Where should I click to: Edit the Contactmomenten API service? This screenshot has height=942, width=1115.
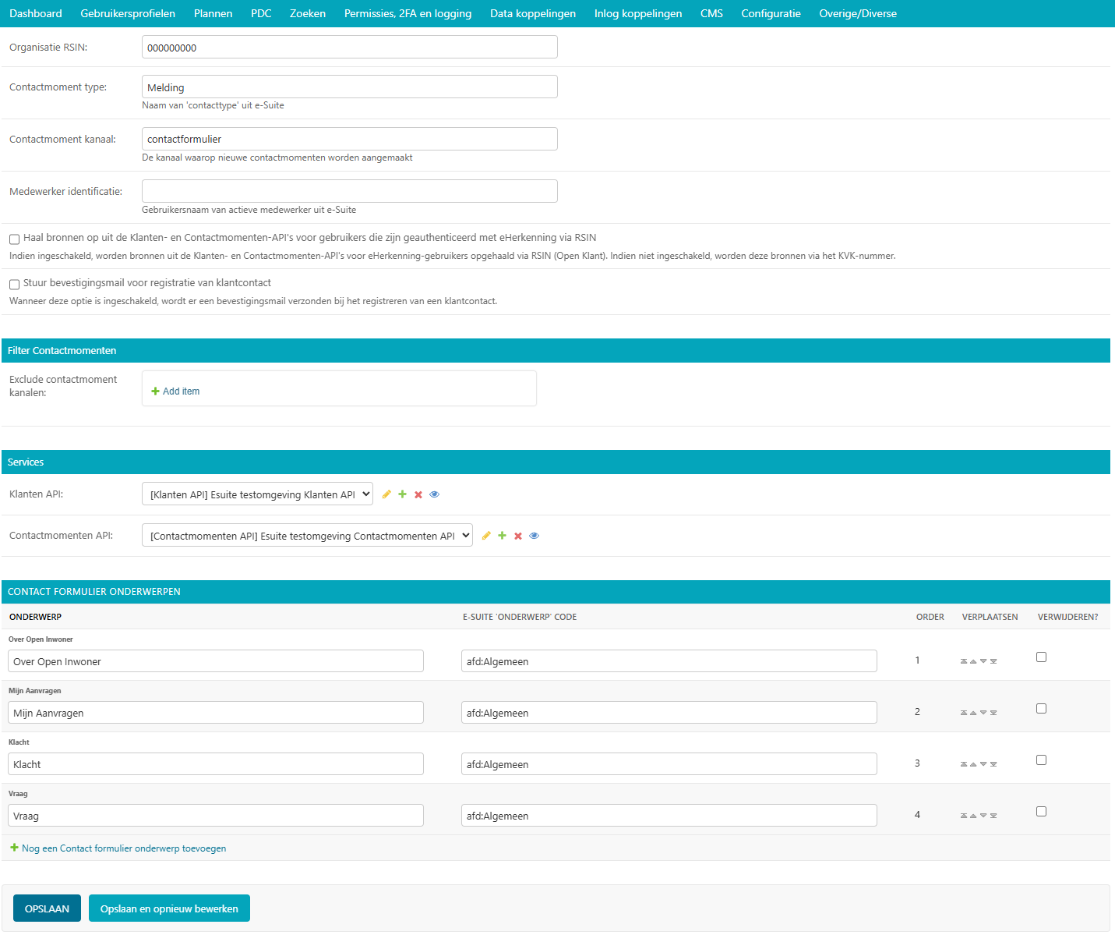point(487,536)
